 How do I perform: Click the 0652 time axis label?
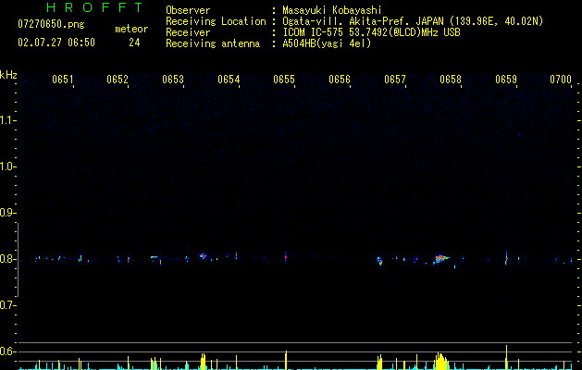[118, 80]
